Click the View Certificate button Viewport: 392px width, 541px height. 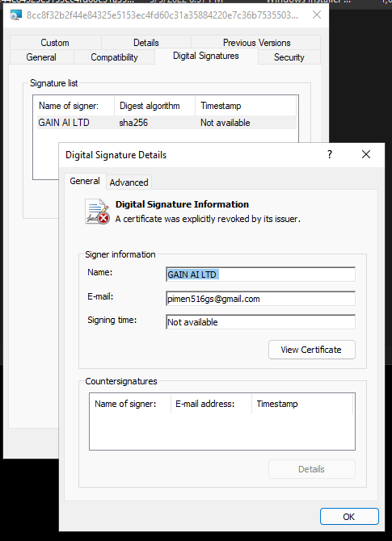tap(311, 350)
